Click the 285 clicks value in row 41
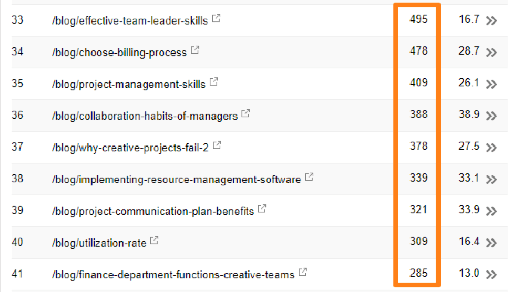Viewport: 512px width, 292px height. tap(419, 273)
